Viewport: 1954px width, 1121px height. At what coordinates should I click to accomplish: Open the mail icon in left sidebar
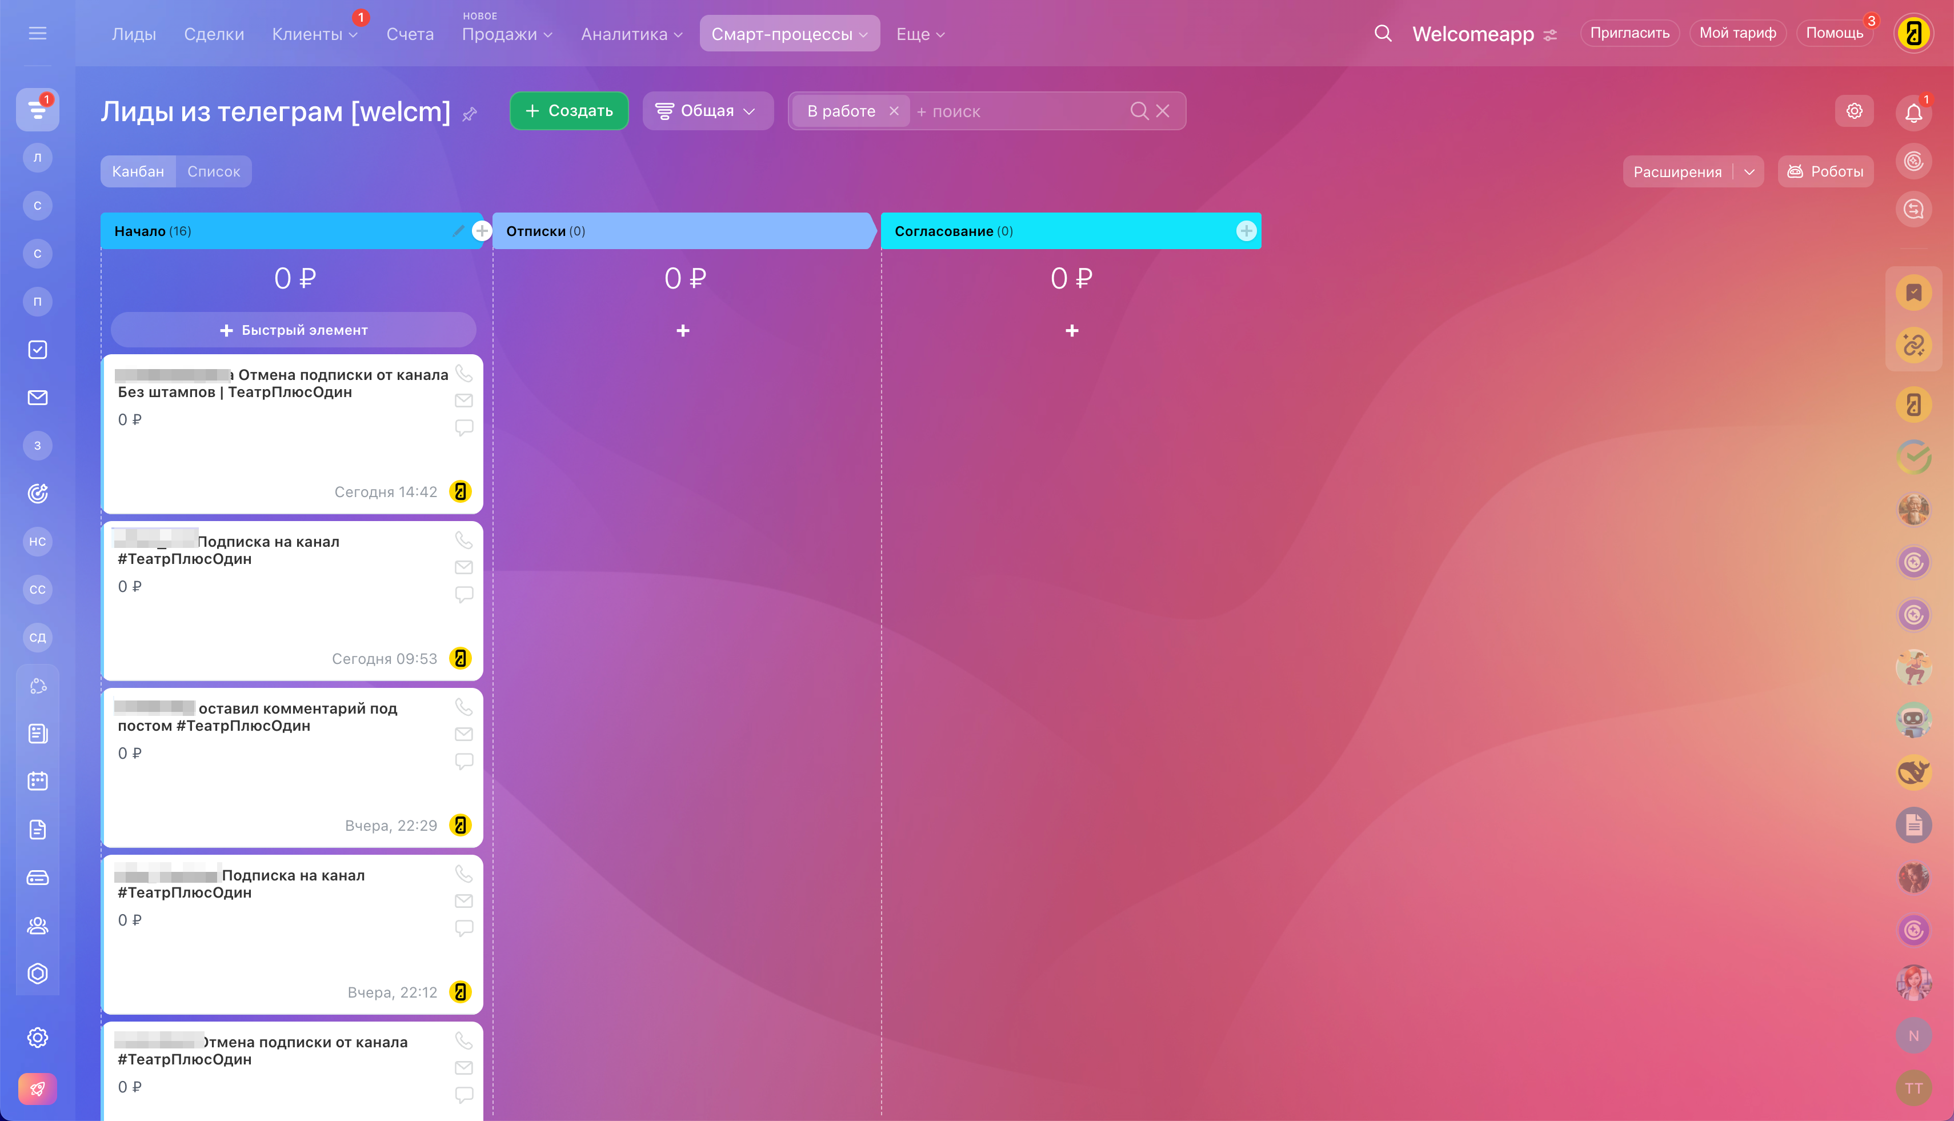coord(37,397)
